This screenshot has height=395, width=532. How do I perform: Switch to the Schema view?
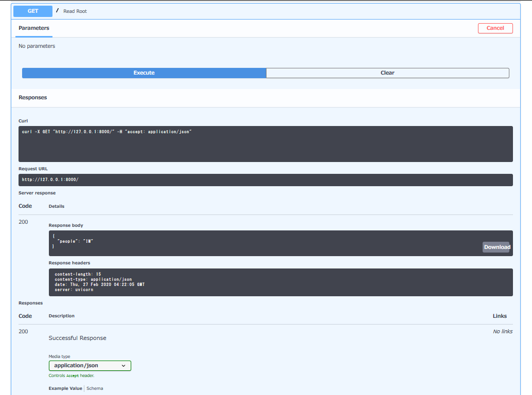coord(95,388)
